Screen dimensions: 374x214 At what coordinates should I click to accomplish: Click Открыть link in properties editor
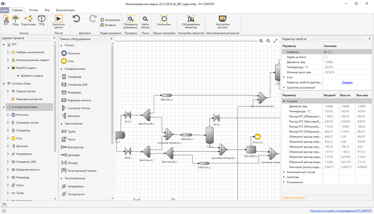point(347,82)
